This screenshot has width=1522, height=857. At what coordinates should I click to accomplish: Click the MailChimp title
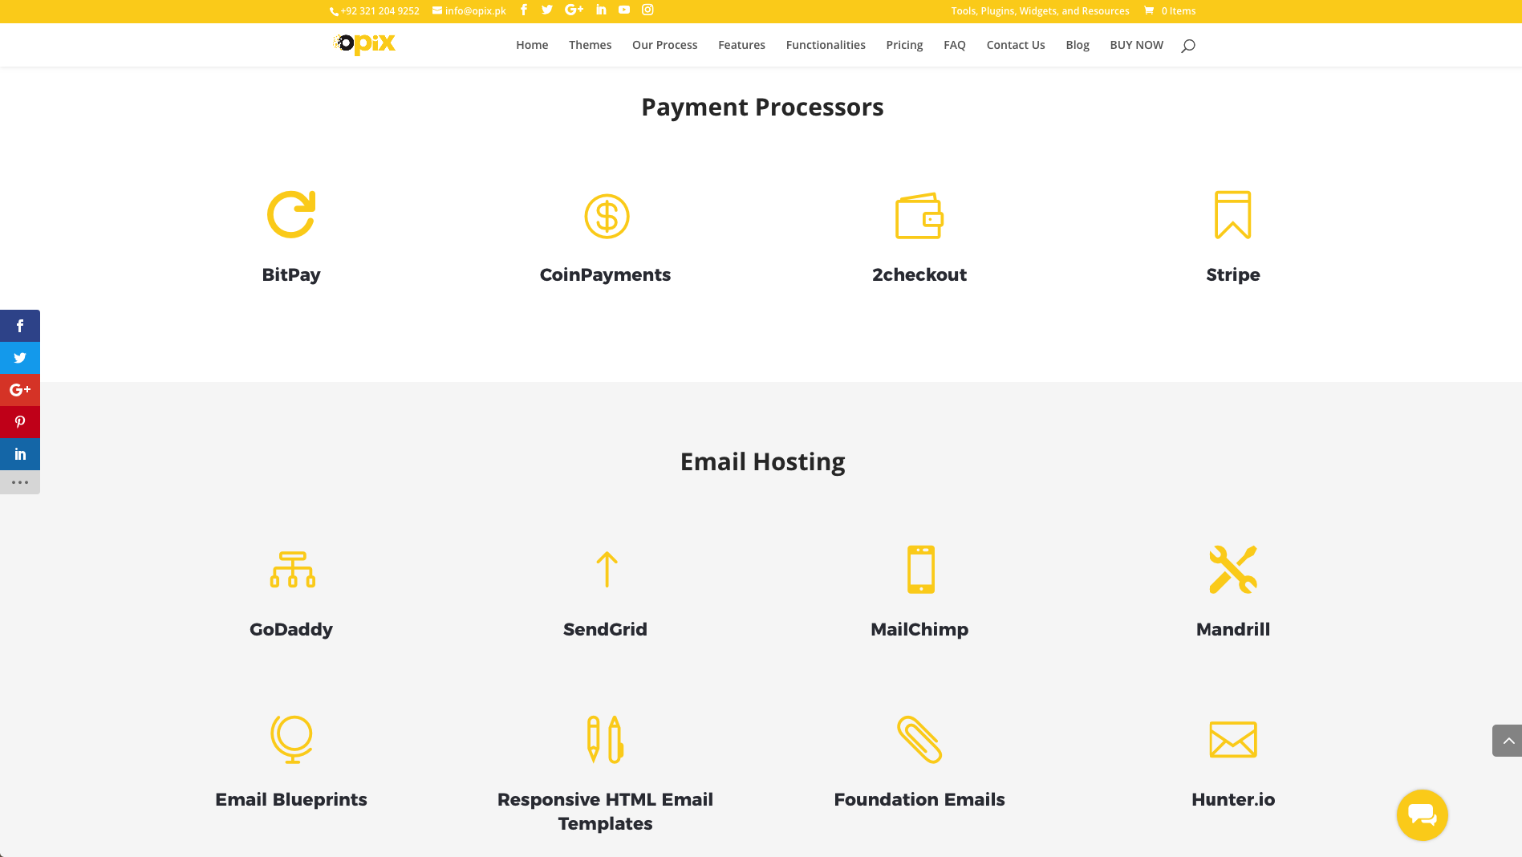pos(919,629)
